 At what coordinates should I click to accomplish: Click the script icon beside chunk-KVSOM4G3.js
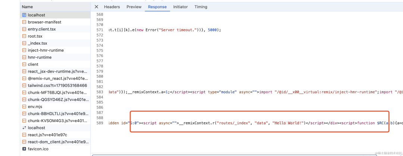[x=24, y=121]
